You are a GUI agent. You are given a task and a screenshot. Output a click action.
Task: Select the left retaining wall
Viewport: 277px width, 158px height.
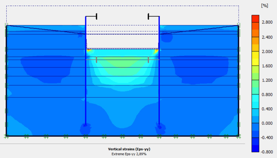[86, 71]
